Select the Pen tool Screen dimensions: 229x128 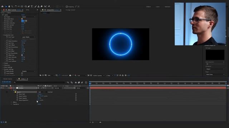[x=29, y=6]
